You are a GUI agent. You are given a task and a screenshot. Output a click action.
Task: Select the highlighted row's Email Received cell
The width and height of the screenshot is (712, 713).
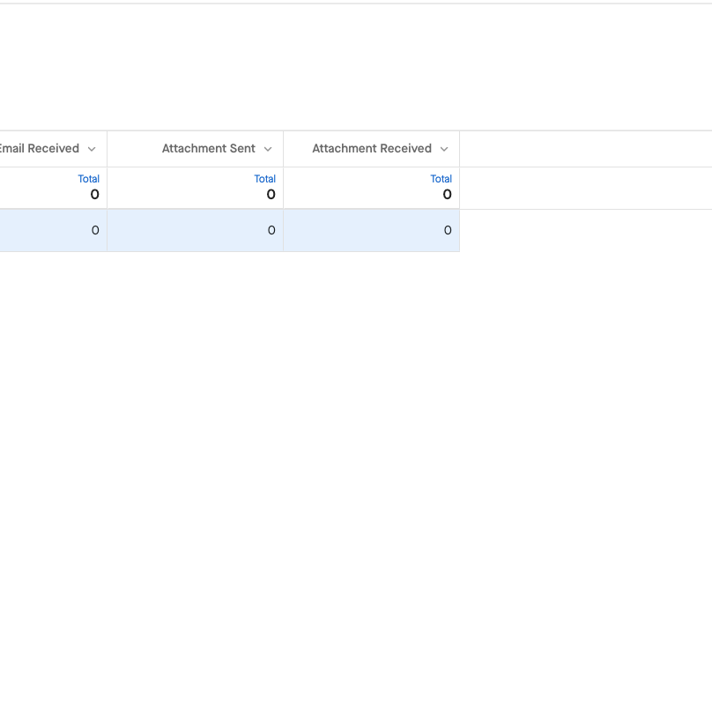point(53,231)
